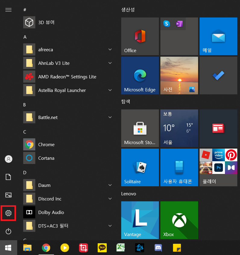Click the 탐색 group title
The image size is (240, 255).
click(x=126, y=102)
